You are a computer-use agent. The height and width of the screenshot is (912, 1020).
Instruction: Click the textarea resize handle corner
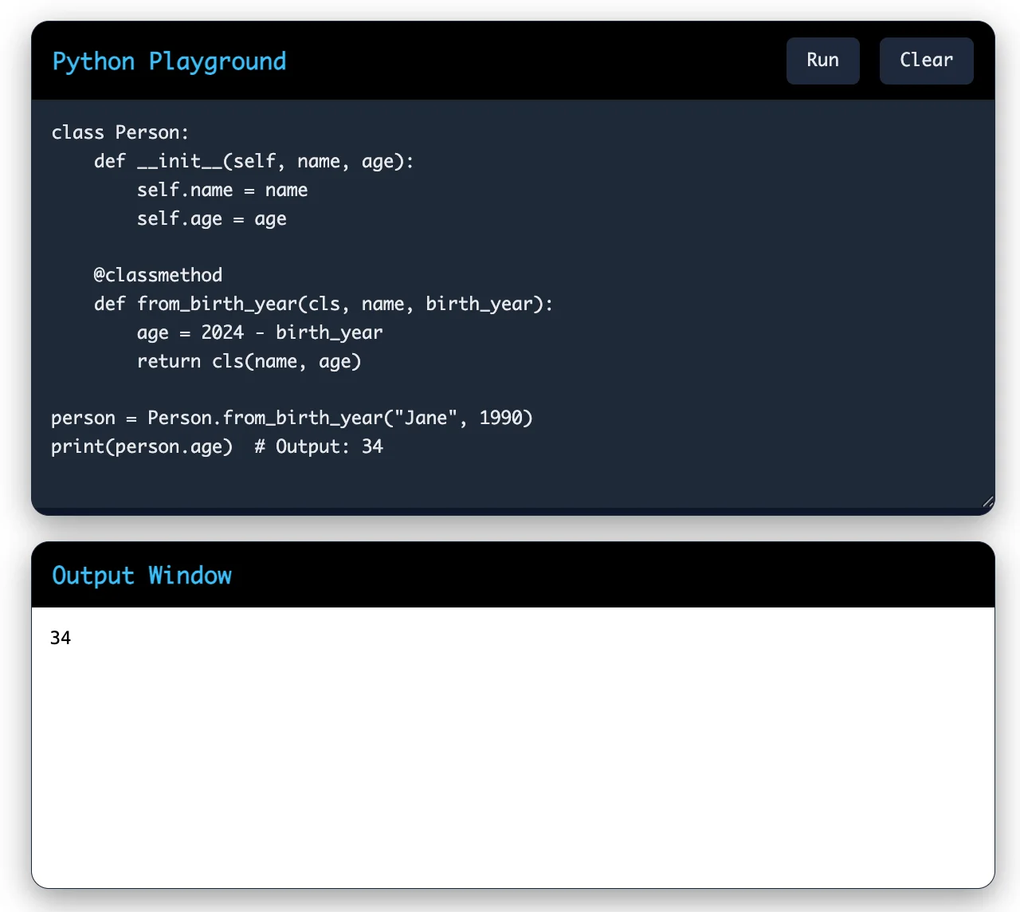tap(988, 501)
